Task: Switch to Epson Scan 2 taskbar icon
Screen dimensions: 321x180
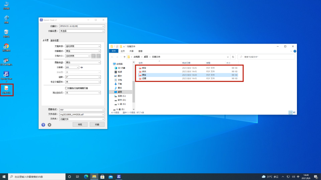Action: click(119, 176)
